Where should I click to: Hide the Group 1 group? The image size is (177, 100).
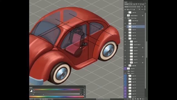pos(125,73)
